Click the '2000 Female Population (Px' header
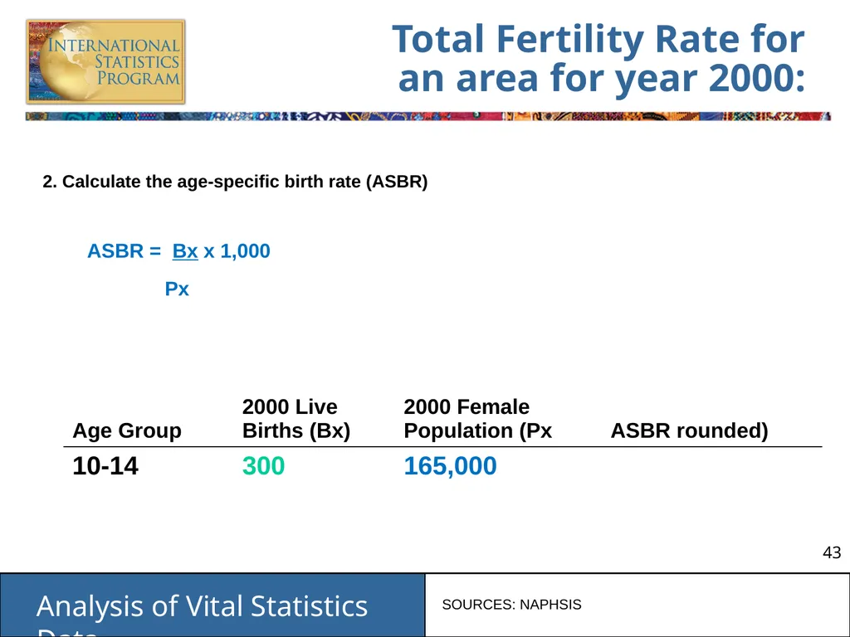Viewport: 850px width, 637px height. [x=477, y=418]
